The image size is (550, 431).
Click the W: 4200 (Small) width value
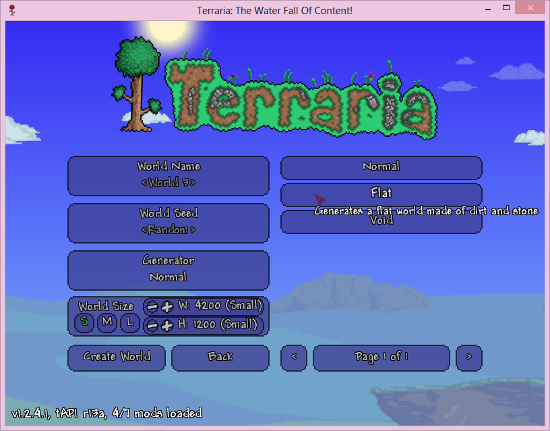coord(220,306)
